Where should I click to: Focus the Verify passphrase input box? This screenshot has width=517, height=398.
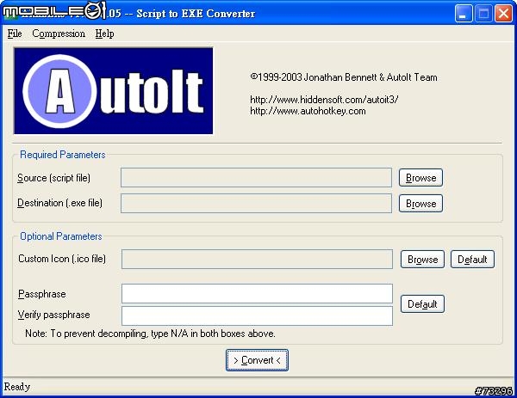click(x=257, y=315)
